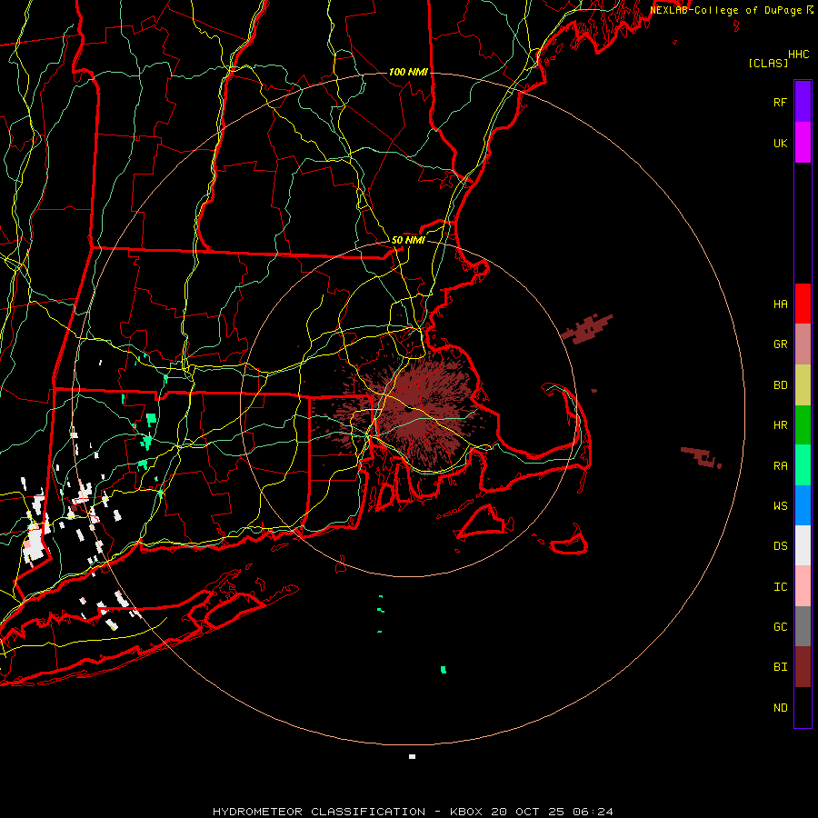The image size is (818, 818).
Task: Click the largest white dry snow echo at far left
Action: point(35,544)
